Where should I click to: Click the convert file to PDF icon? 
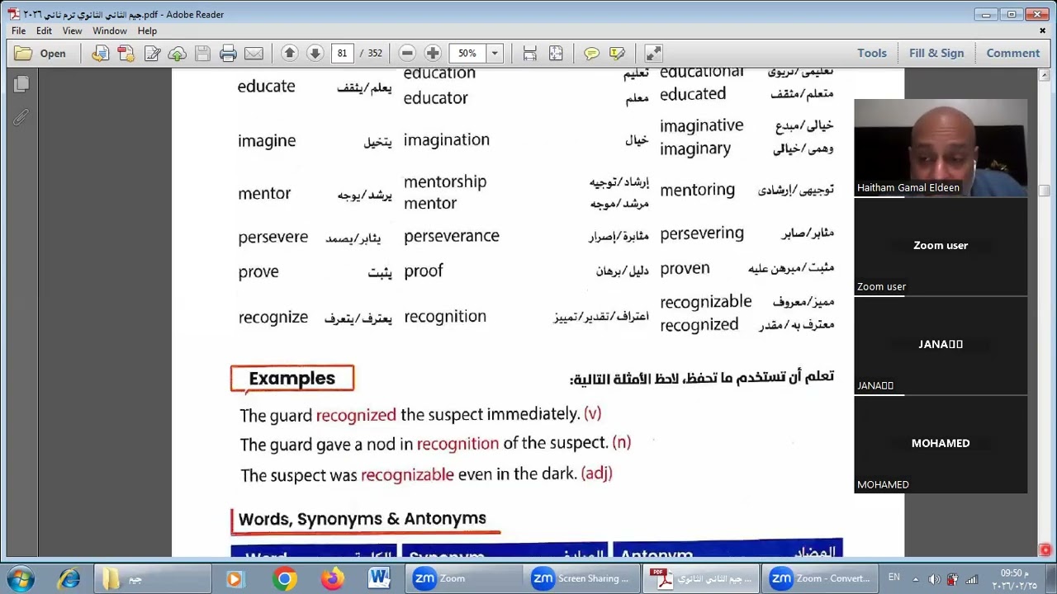[100, 54]
